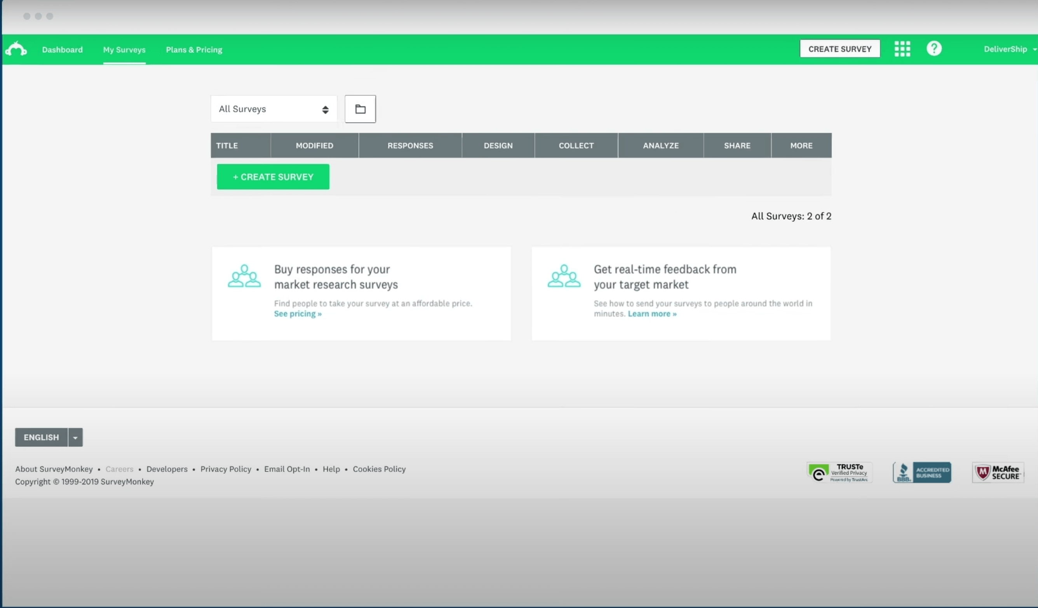Click the BBB Accredited Business badge
The height and width of the screenshot is (608, 1038).
[922, 472]
